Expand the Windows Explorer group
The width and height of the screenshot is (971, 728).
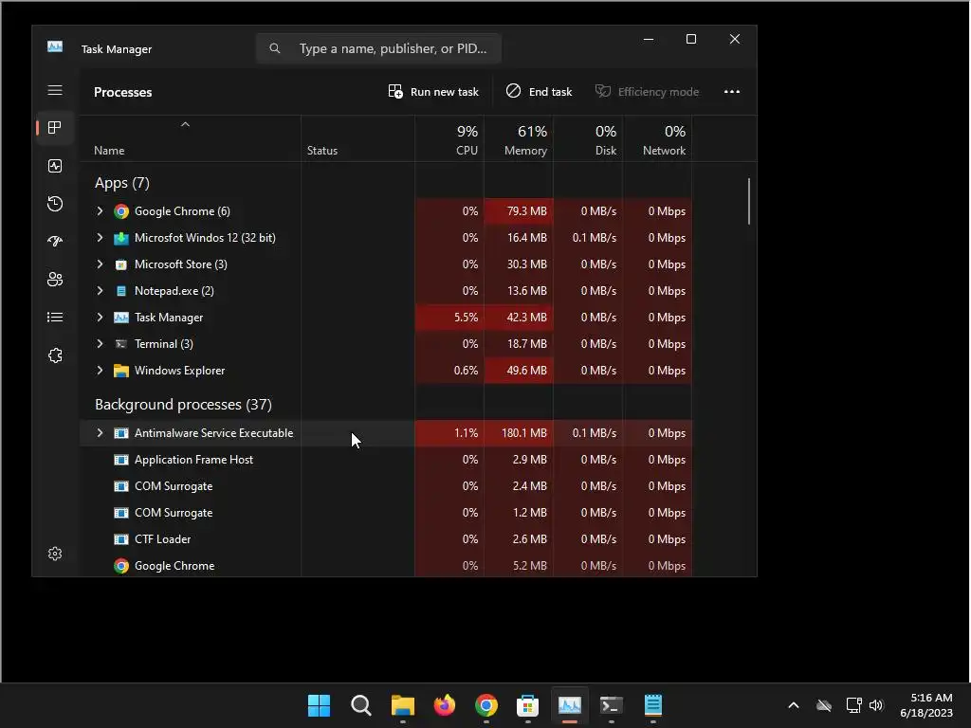(x=100, y=371)
